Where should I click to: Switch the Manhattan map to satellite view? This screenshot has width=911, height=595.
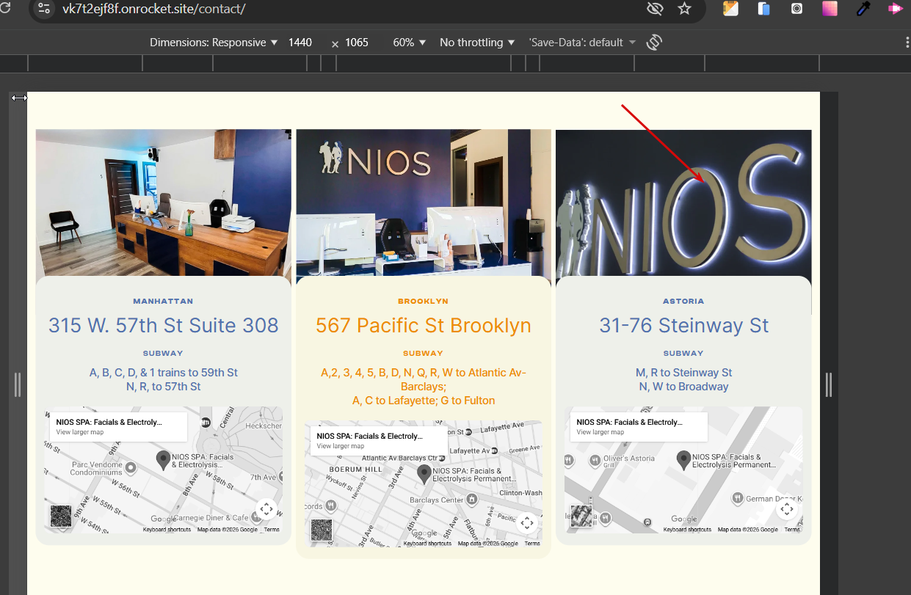coord(60,515)
